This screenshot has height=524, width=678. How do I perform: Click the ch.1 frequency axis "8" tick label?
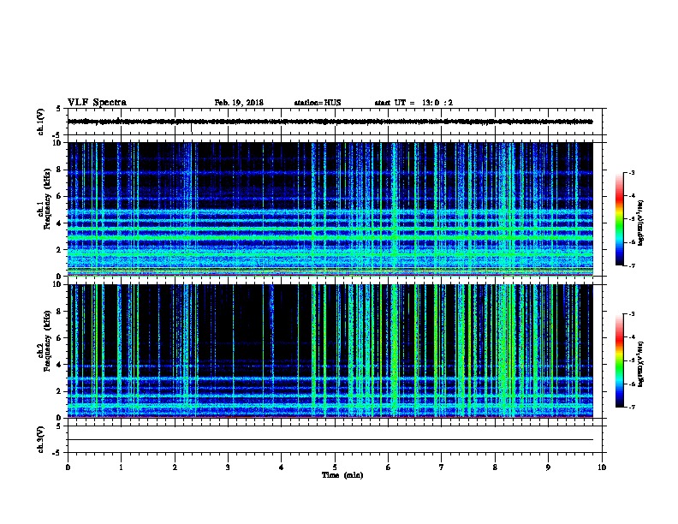click(x=60, y=170)
